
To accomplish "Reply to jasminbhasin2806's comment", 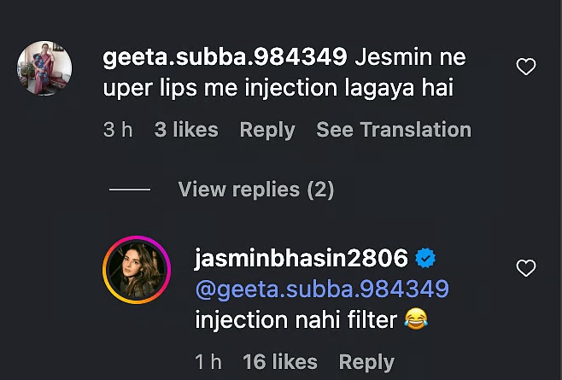I will pos(366,362).
